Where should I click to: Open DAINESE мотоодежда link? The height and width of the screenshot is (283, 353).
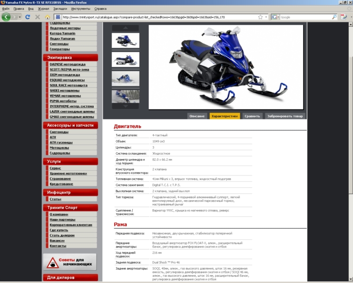tap(67, 64)
